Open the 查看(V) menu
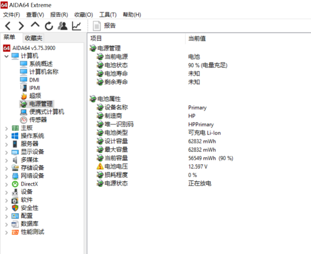Viewport: 311px width, 254px height. pos(35,14)
